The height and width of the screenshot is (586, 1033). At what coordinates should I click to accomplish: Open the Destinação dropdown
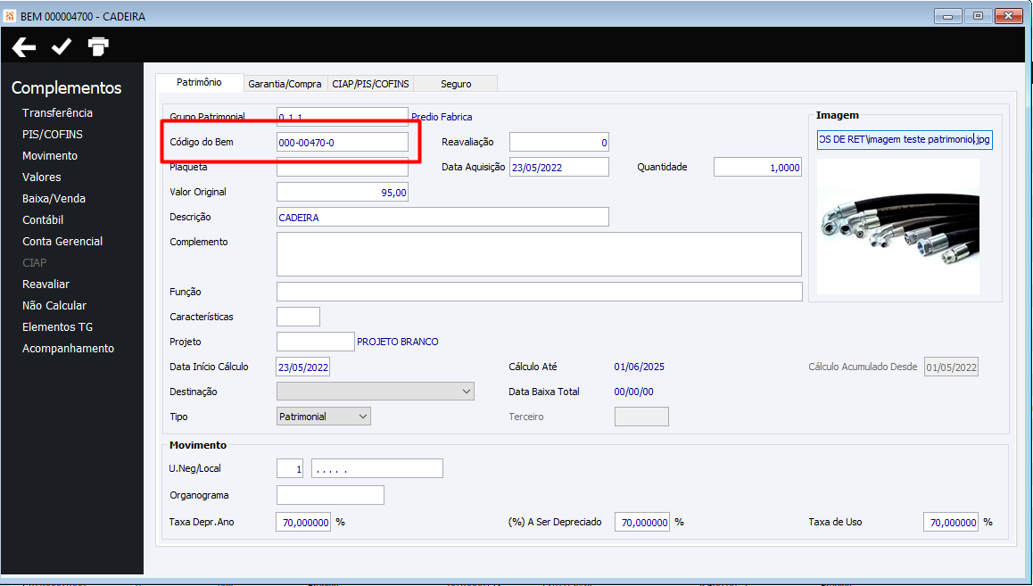click(x=376, y=391)
